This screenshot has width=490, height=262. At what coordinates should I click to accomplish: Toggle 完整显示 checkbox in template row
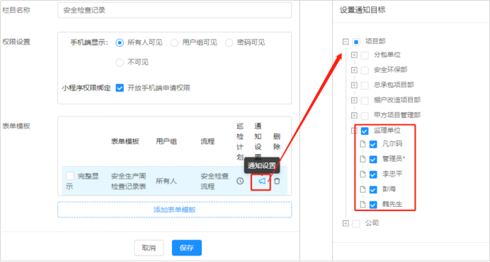pyautogui.click(x=70, y=176)
